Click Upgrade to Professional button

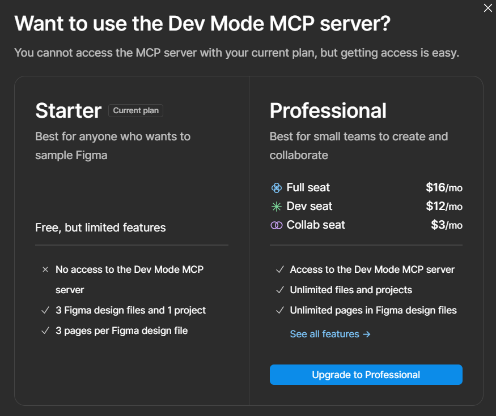(366, 375)
